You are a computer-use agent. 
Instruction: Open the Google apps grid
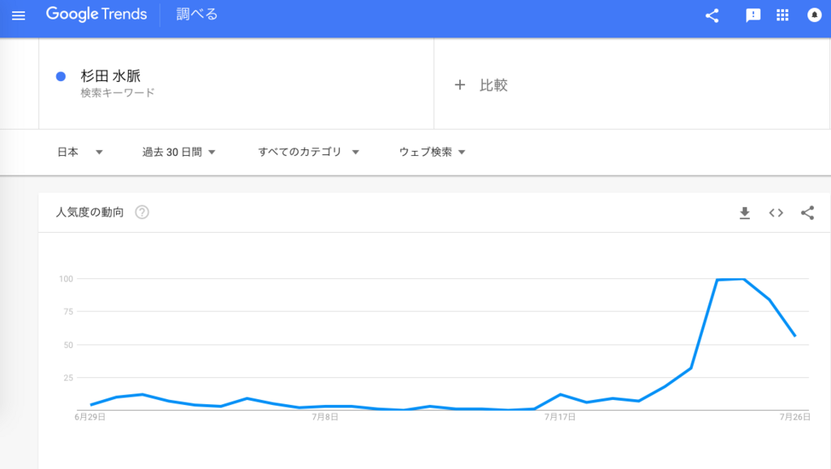(782, 15)
